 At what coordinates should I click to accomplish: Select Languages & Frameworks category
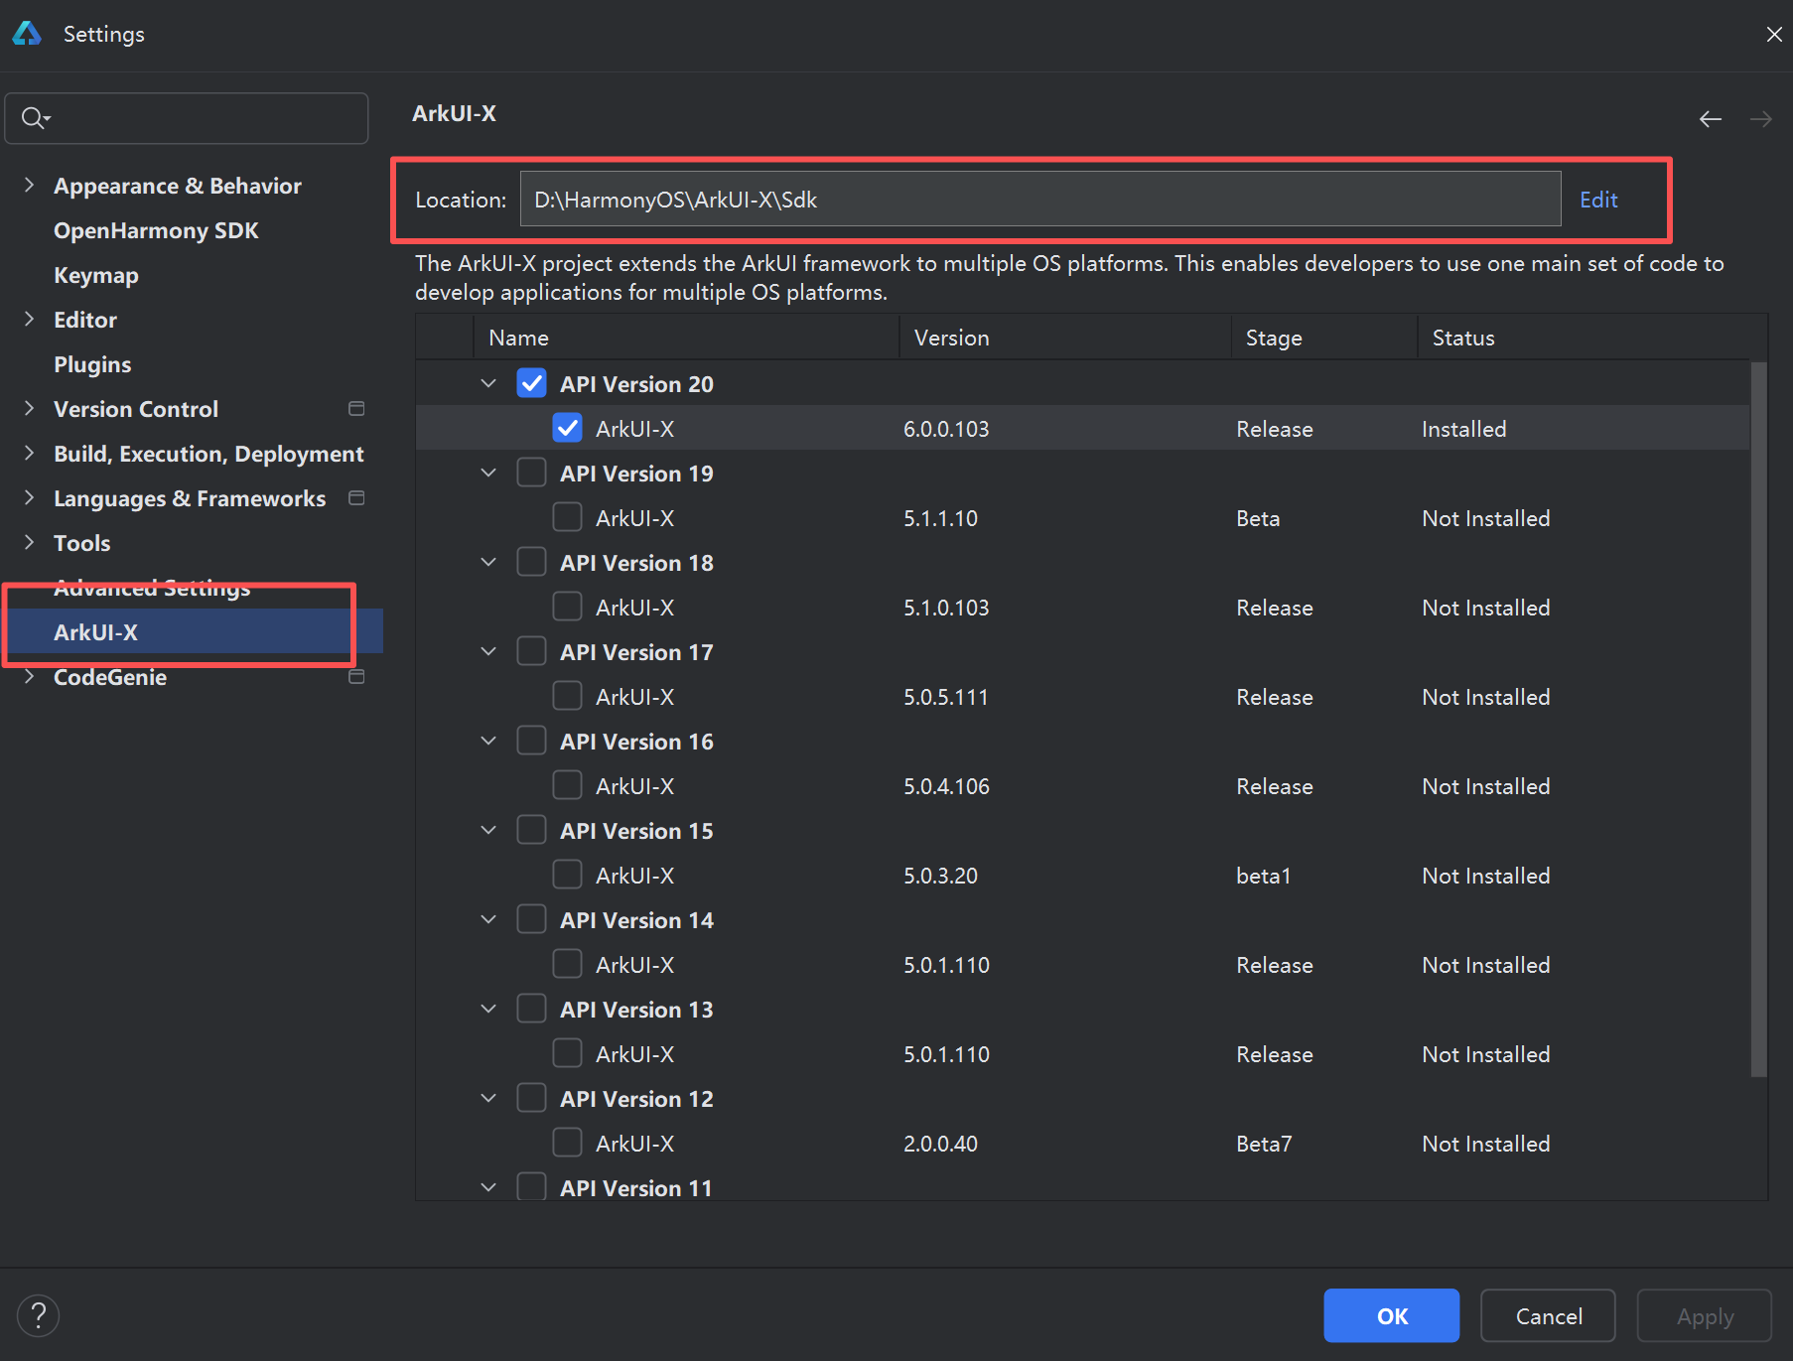coord(190,498)
